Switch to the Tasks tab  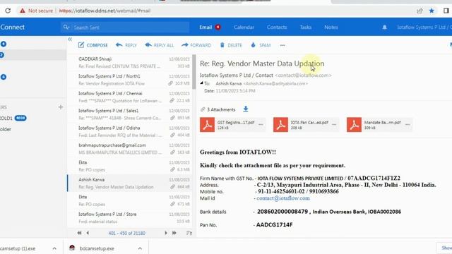(305, 28)
